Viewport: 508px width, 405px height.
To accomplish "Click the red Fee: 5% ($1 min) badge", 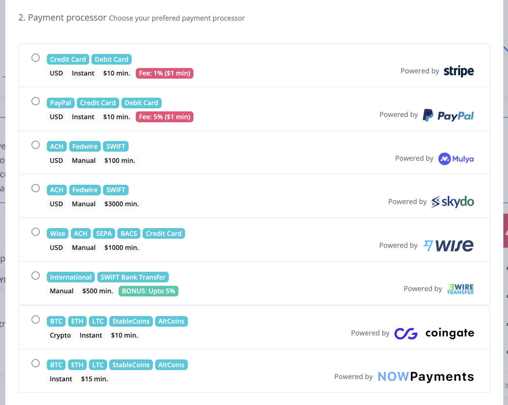I will pyautogui.click(x=164, y=117).
